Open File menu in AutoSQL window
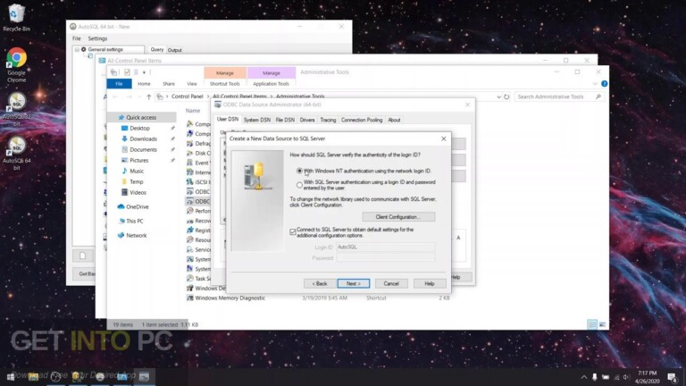The height and width of the screenshot is (386, 686). (x=77, y=38)
